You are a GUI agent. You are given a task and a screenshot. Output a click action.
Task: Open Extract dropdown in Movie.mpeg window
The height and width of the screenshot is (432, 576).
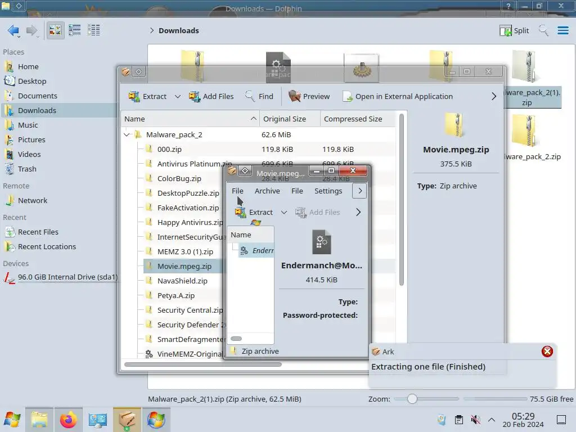coord(284,212)
